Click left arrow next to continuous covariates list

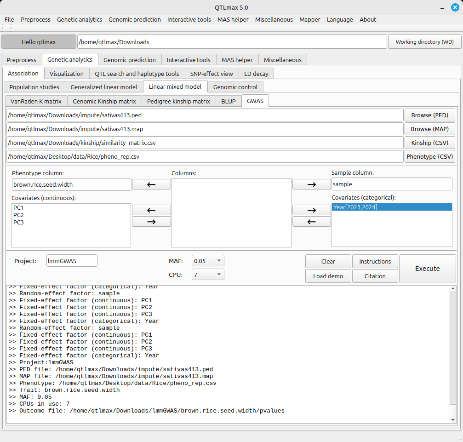(x=151, y=210)
